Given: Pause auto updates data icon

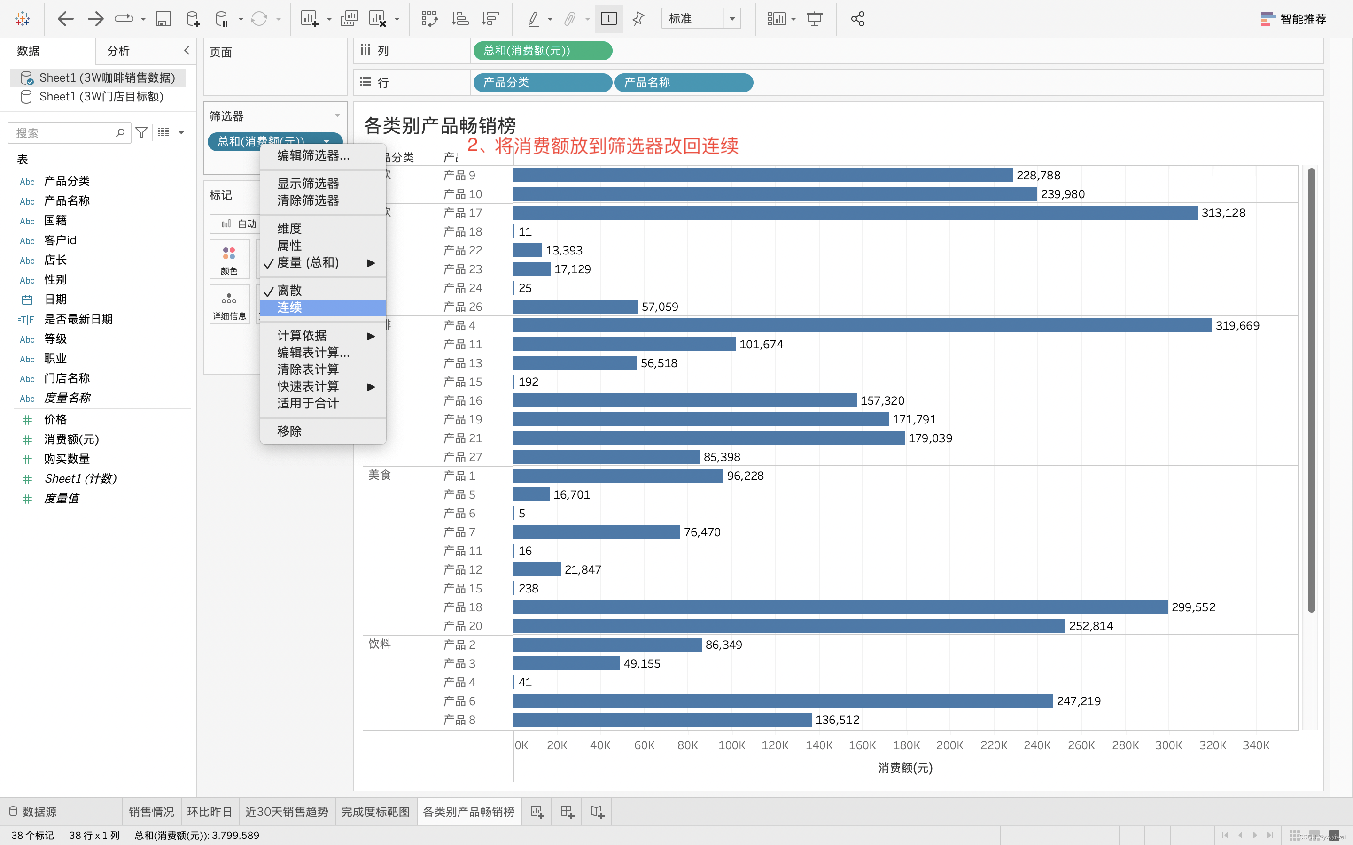Looking at the screenshot, I should (x=222, y=19).
